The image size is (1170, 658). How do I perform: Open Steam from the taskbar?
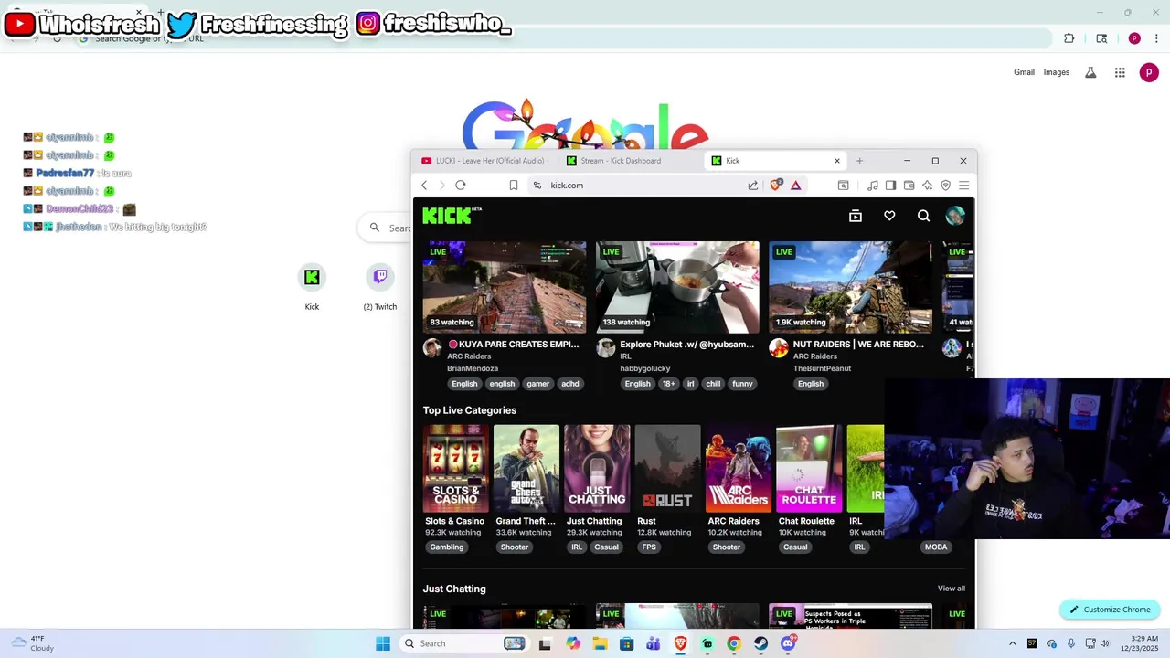click(x=760, y=643)
